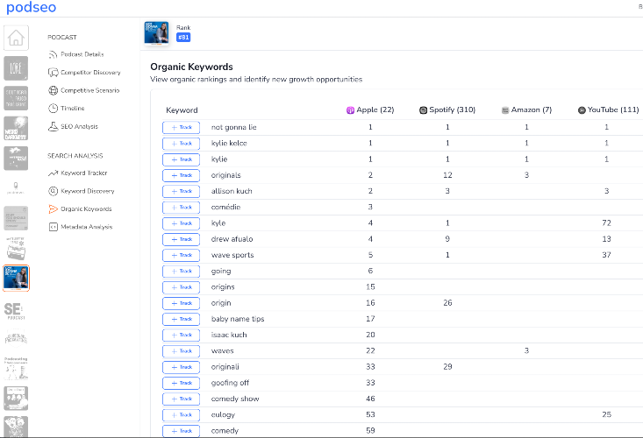
Task: Open Competitive Scenario
Action: pyautogui.click(x=90, y=90)
